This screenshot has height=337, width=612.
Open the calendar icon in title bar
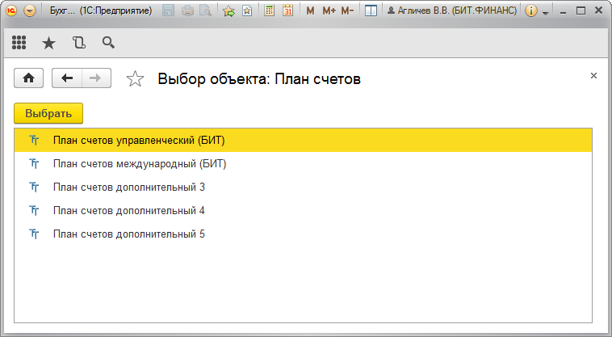[x=287, y=11]
